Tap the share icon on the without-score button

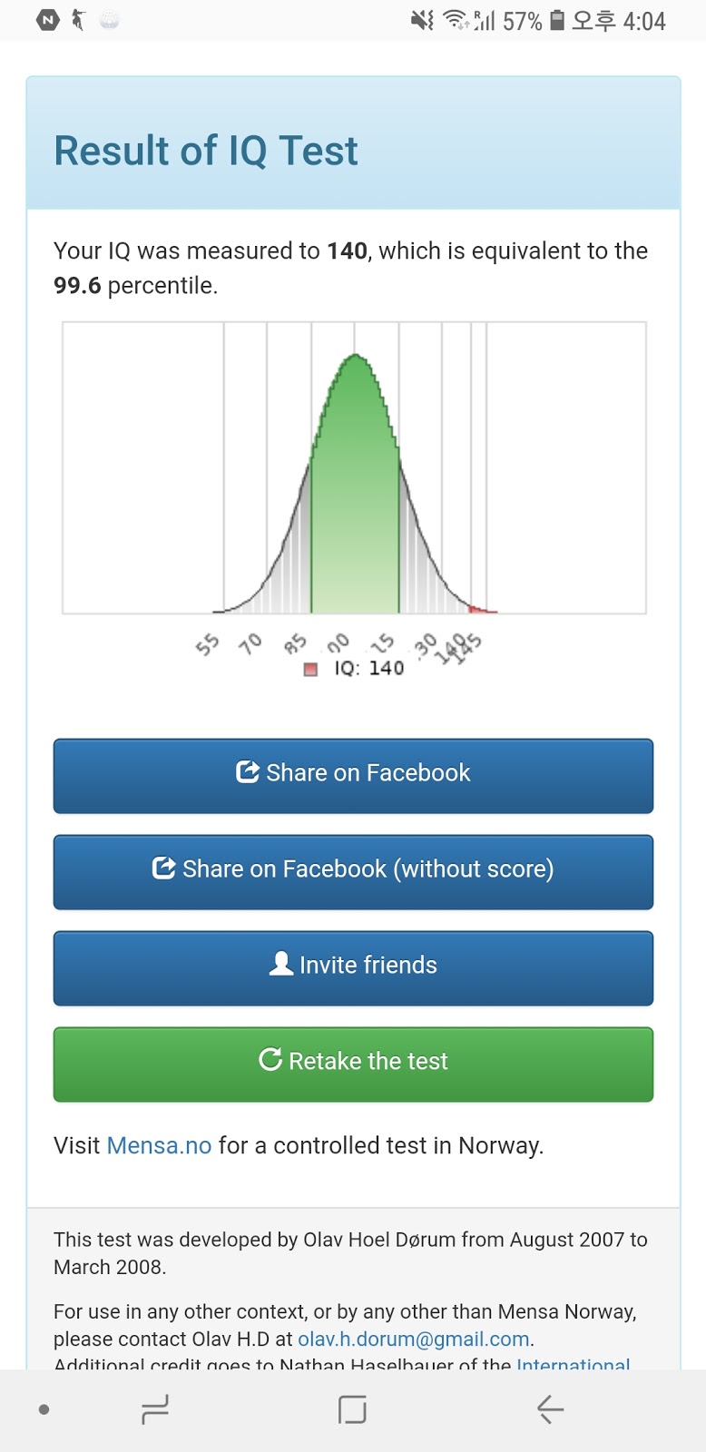(163, 868)
